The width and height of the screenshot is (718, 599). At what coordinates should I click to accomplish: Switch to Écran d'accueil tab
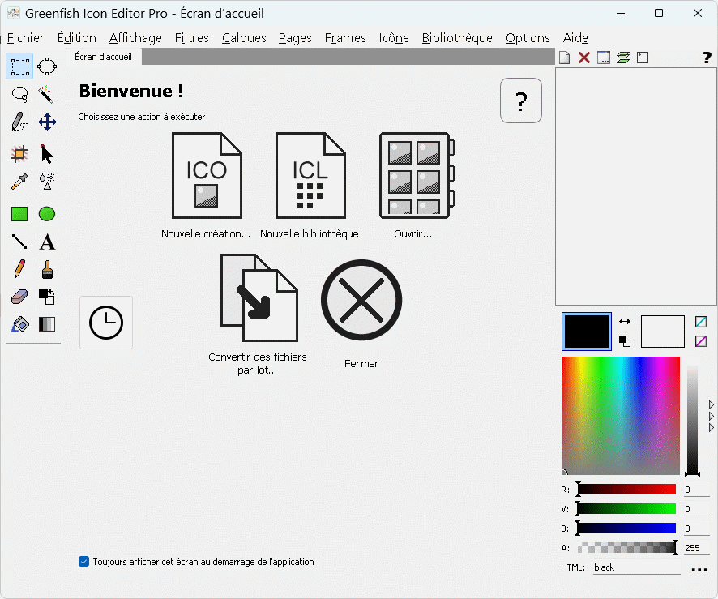[x=104, y=57]
